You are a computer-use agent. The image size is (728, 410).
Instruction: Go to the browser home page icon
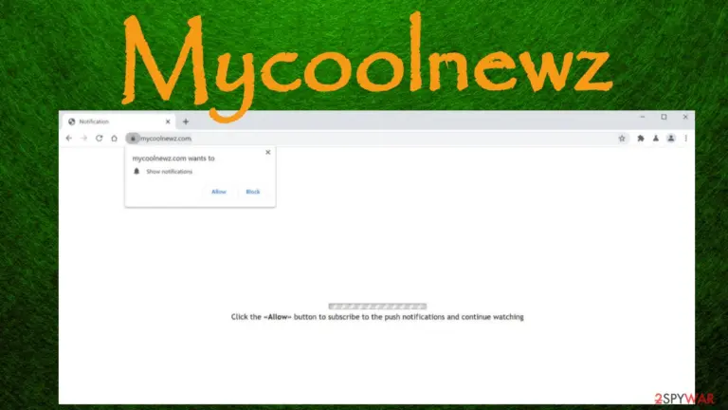click(x=114, y=138)
